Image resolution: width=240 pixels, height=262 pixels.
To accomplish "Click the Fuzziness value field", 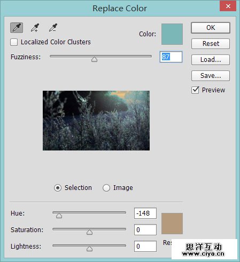I will coord(171,57).
